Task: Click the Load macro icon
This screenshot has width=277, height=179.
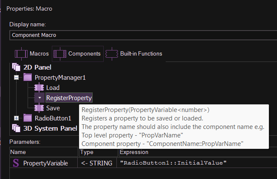Action: coord(39,88)
